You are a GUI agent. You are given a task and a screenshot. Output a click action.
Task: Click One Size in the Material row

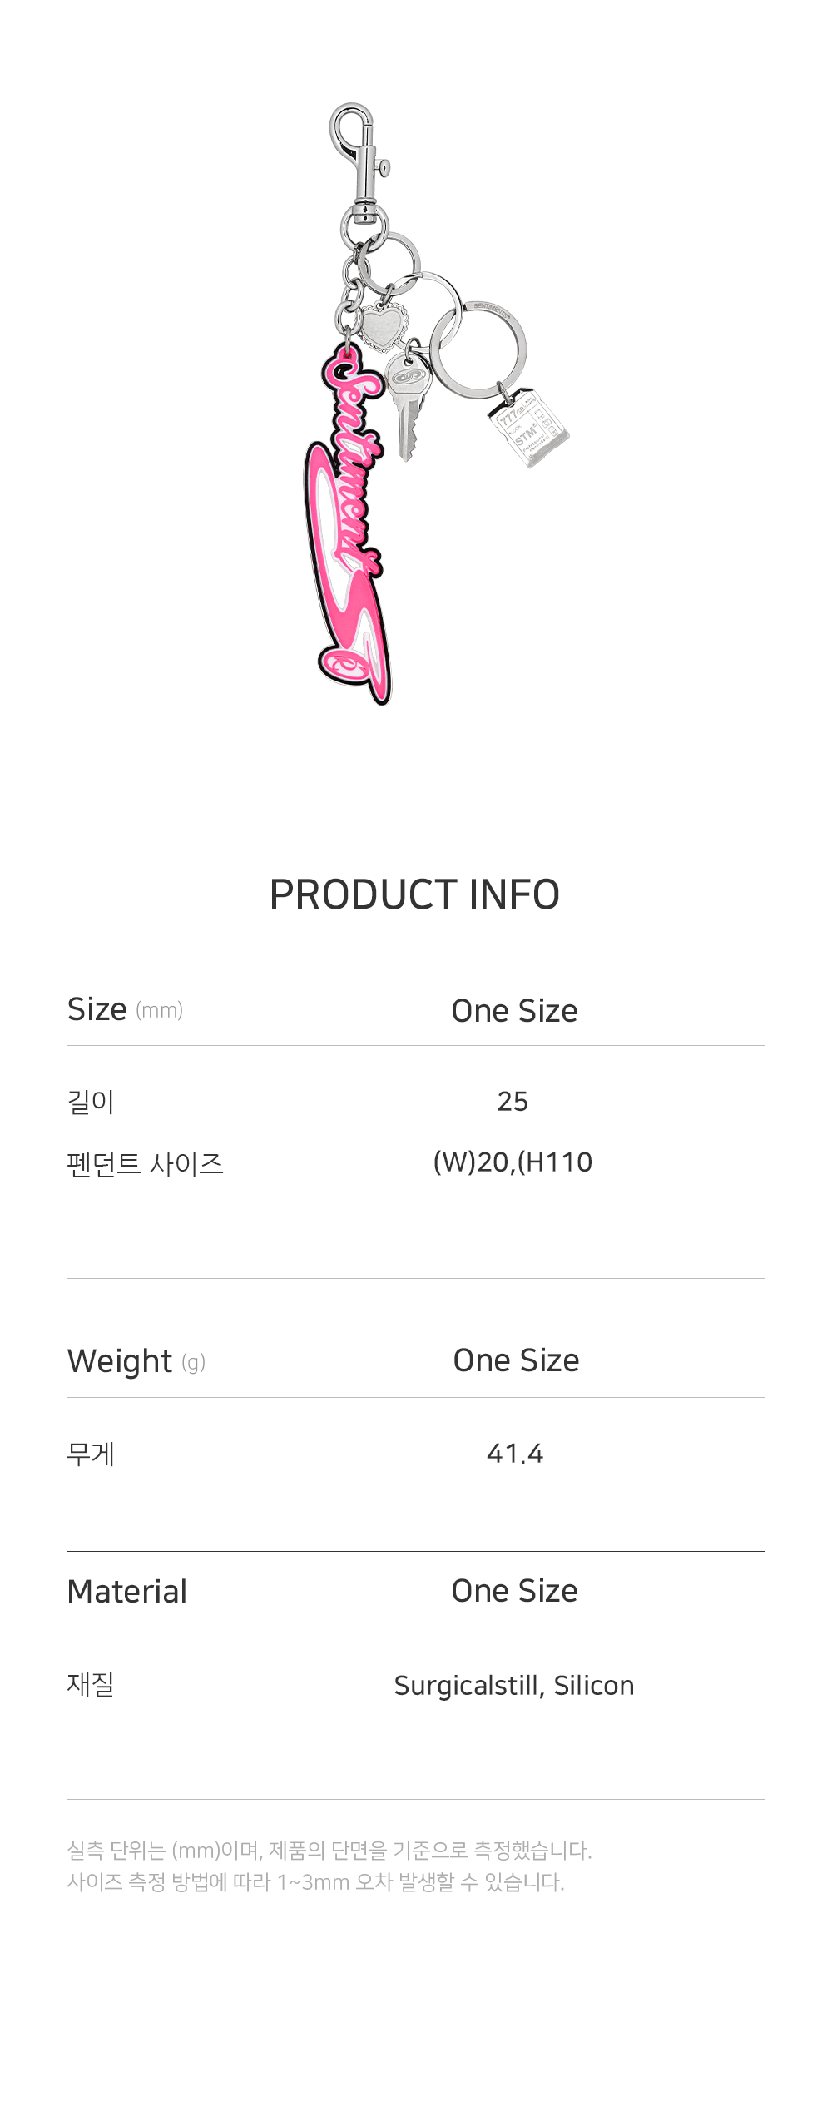click(x=514, y=1591)
